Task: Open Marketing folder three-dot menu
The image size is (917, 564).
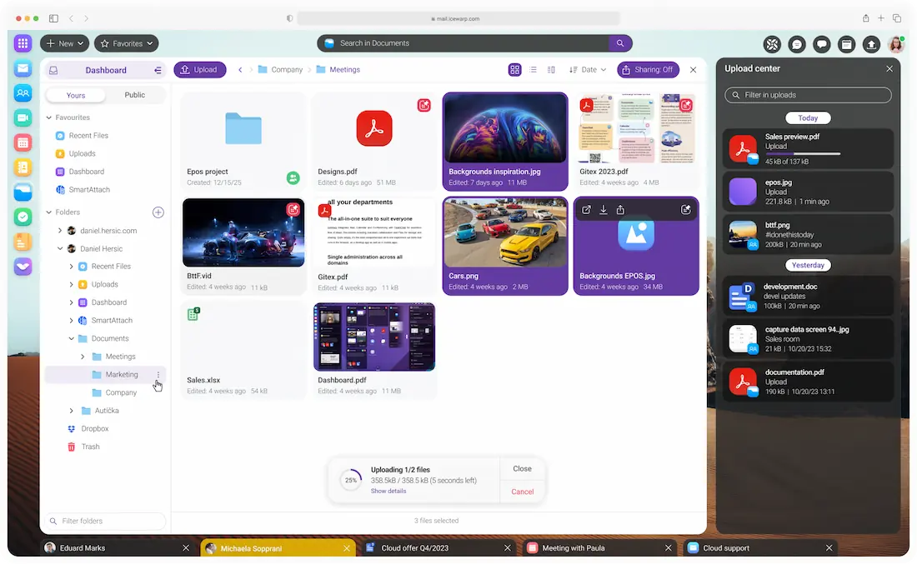Action: click(x=158, y=375)
